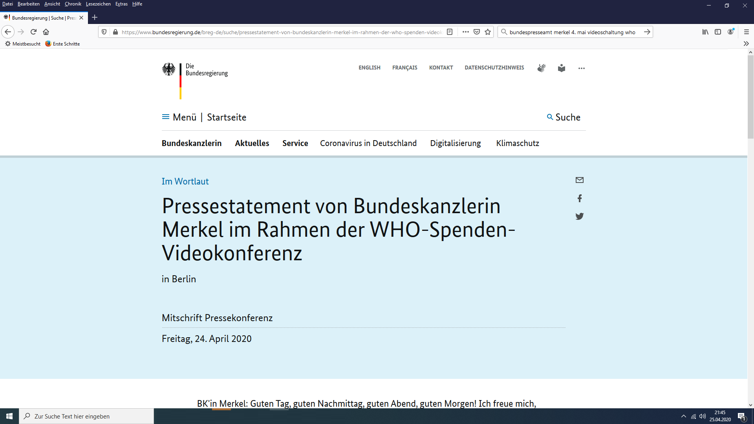This screenshot has width=754, height=424.
Task: Click the Windows taskbar search field
Action: pyautogui.click(x=86, y=416)
